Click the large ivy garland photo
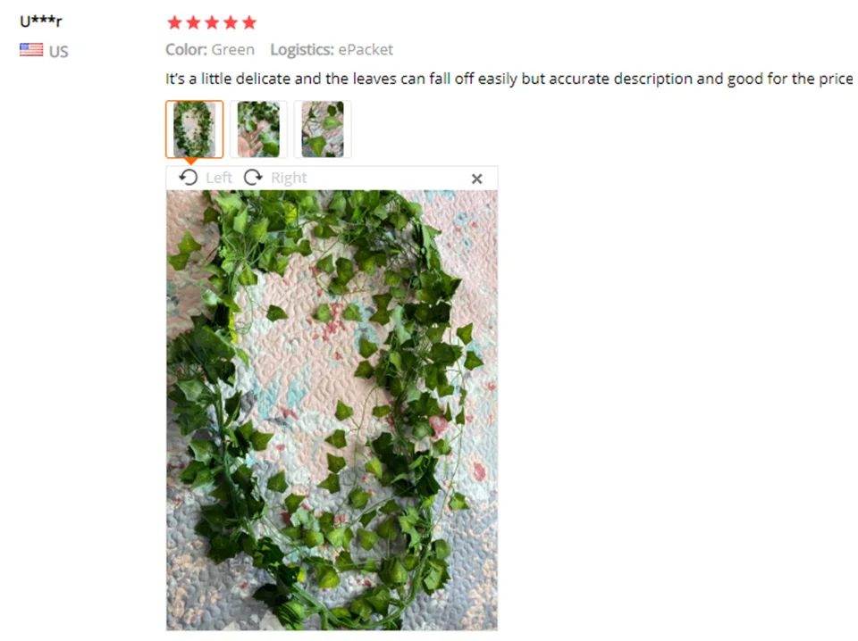The height and width of the screenshot is (641, 858). pos(332,410)
